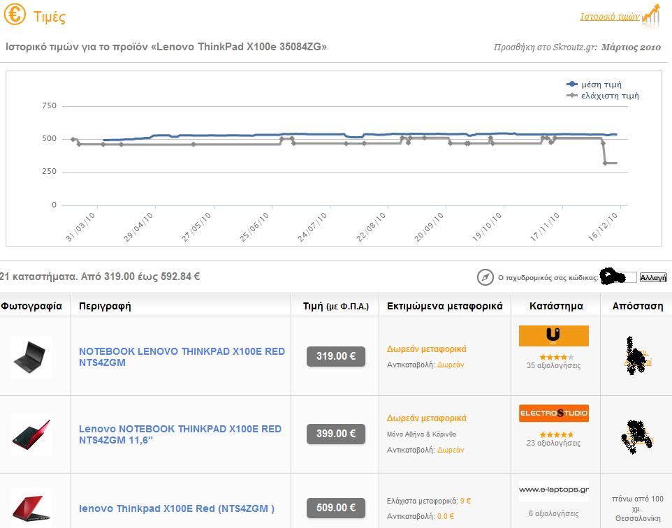Click the star rating above 35 αξιολογήσεις
672x528 pixels.
point(556,357)
